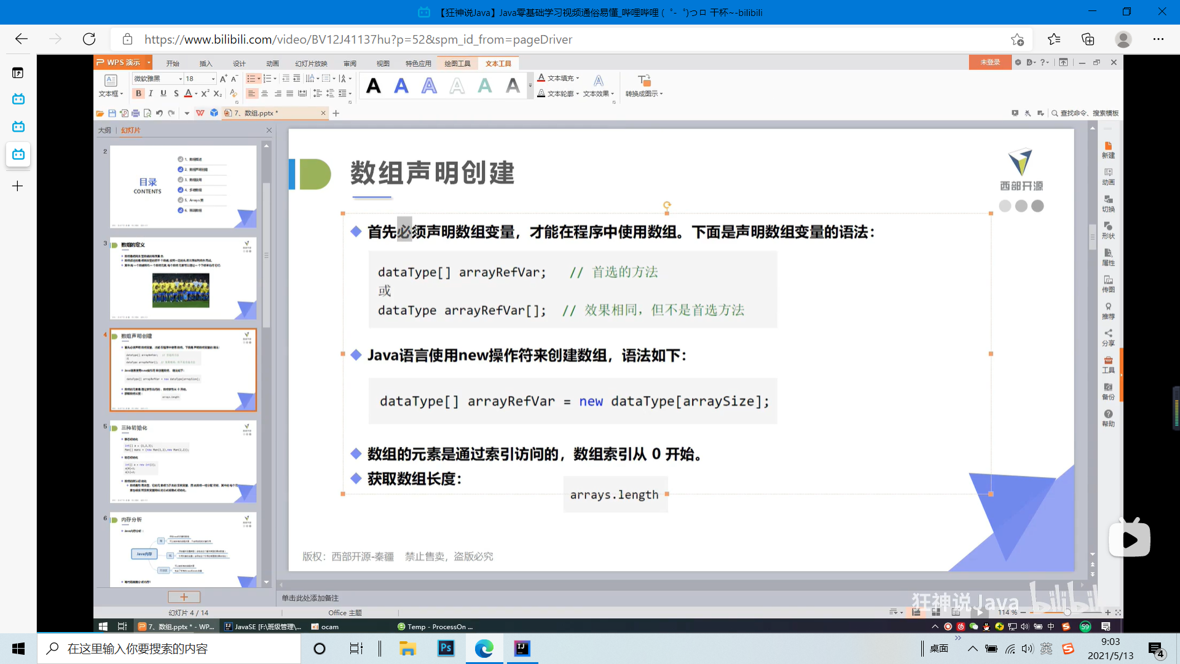Click 单击此处添加备注 notes area
The width and height of the screenshot is (1180, 664).
click(310, 598)
